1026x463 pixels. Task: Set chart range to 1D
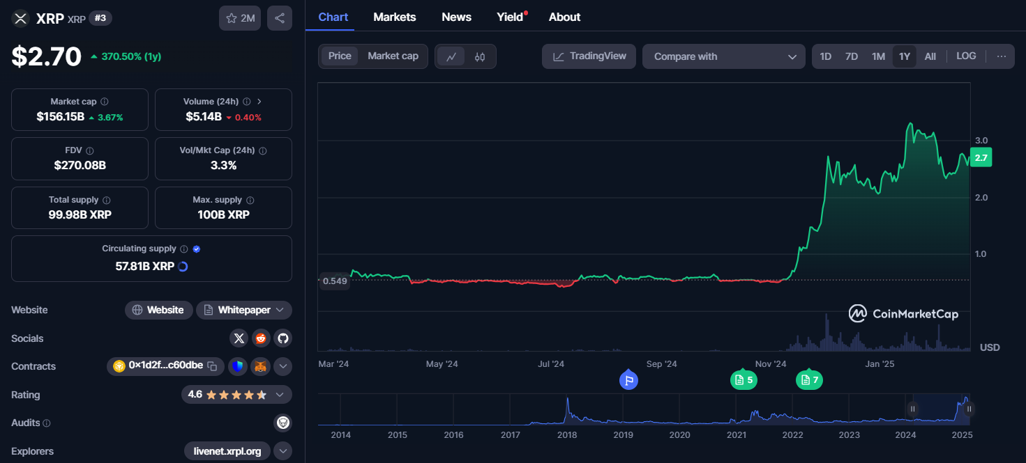point(826,56)
